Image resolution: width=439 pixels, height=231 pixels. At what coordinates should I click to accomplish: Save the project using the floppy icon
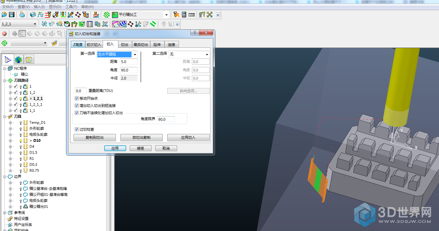pos(12,14)
